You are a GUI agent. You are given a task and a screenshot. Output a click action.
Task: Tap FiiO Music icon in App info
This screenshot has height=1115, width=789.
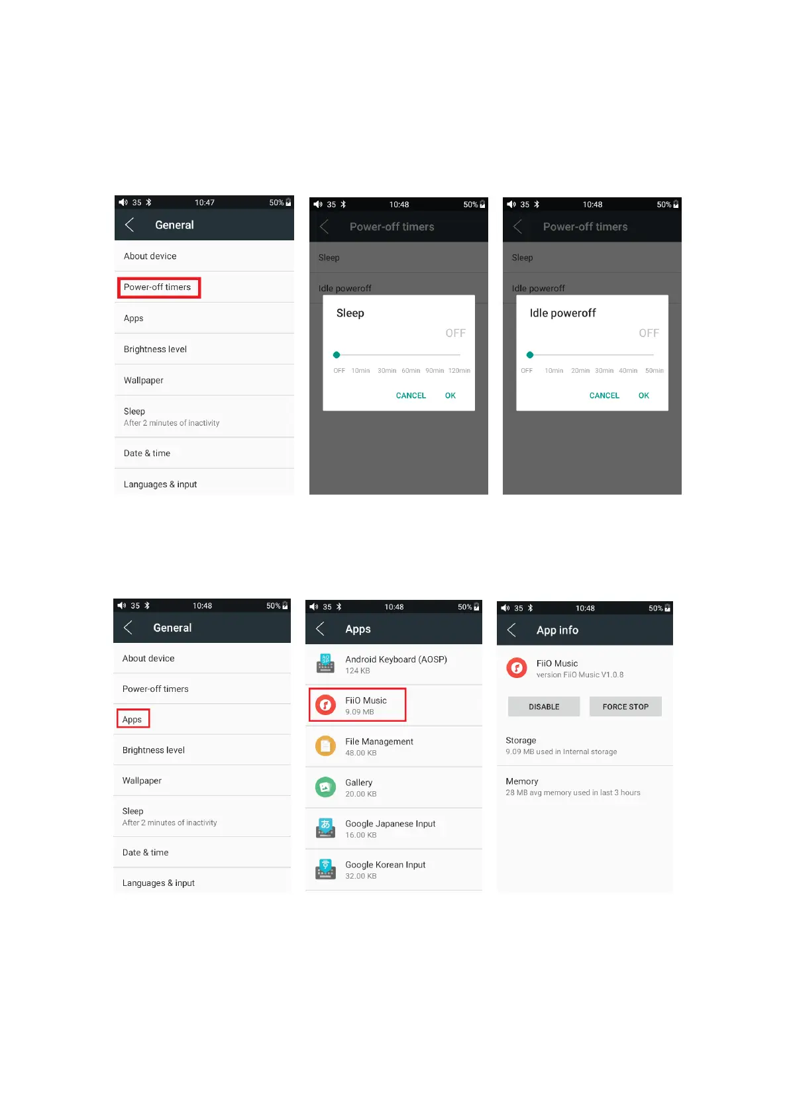pyautogui.click(x=517, y=668)
